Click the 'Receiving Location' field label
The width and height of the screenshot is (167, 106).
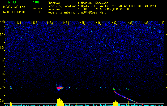62,6
